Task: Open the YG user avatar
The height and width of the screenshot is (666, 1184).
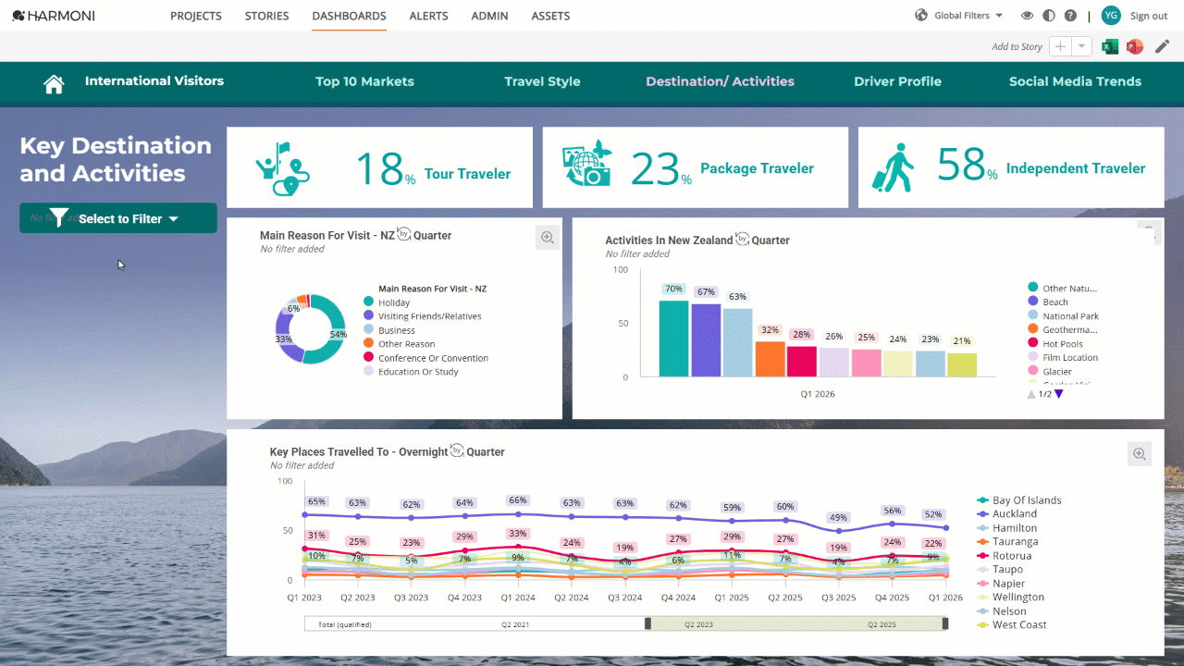Action: (x=1111, y=16)
